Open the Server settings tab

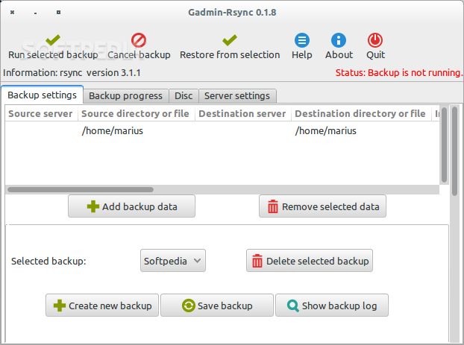237,96
